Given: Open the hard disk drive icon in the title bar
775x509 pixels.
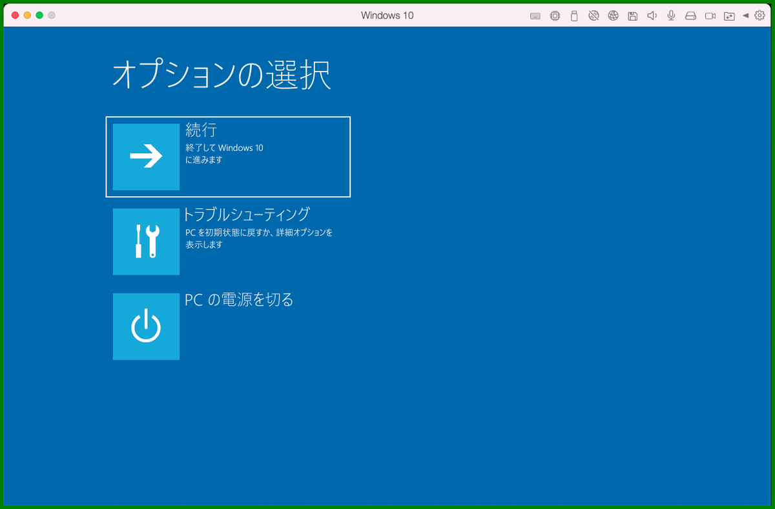Looking at the screenshot, I should coord(691,16).
